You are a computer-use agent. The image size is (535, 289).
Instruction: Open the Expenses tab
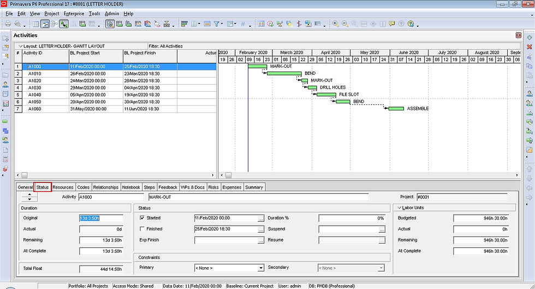coord(231,187)
